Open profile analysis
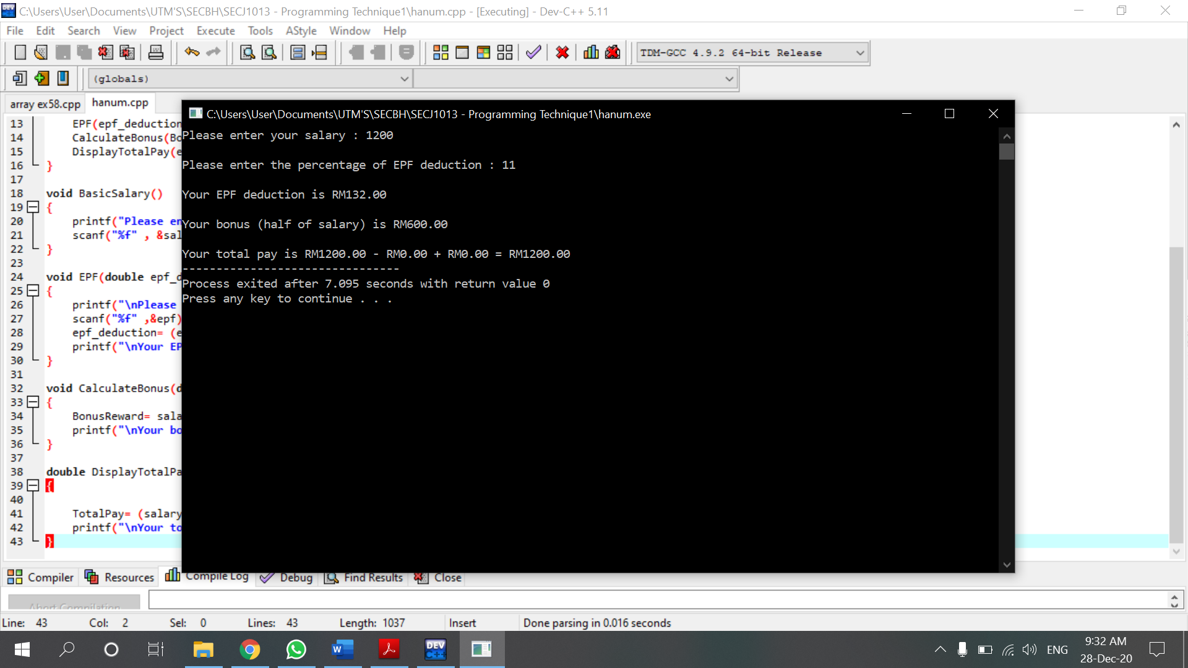 coord(591,53)
